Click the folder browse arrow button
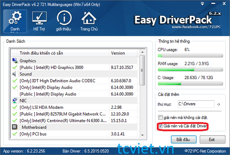230x155 pixels. (219, 104)
